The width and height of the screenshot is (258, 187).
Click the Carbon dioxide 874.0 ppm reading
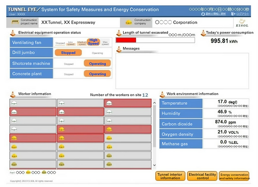pyautogui.click(x=226, y=124)
